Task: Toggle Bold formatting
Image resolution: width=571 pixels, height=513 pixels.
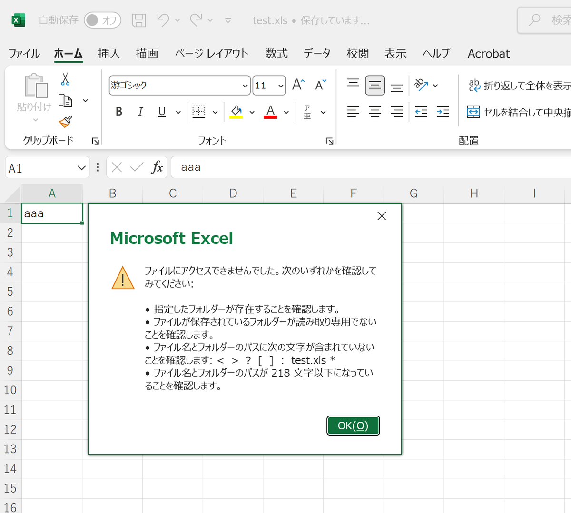Action: pos(119,112)
